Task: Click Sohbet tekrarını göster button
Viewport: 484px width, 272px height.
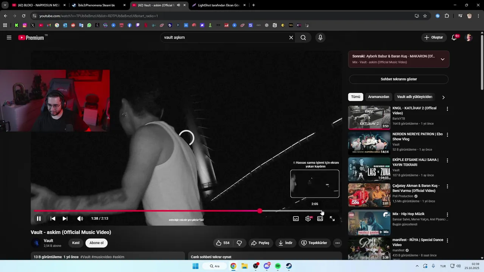Action: [399, 79]
